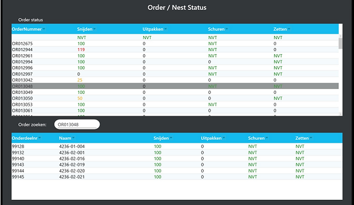Click part name 4236-02-020
The image size is (354, 205).
[72, 171]
